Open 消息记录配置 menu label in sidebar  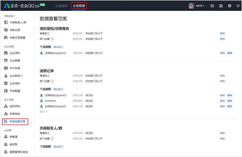(18, 38)
